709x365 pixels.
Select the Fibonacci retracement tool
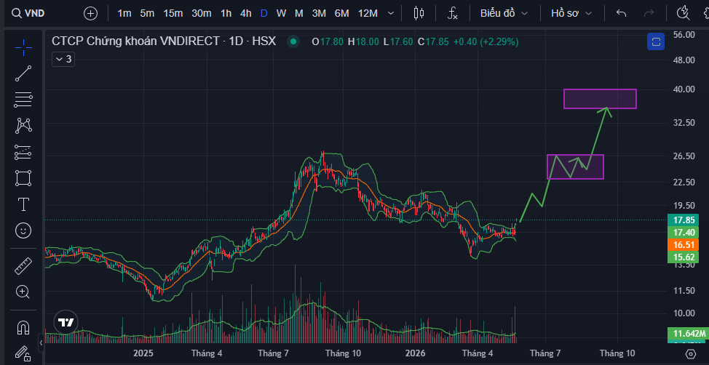[23, 100]
